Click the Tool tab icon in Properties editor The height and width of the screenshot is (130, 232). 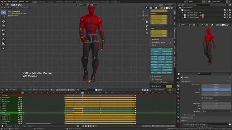(x=178, y=78)
